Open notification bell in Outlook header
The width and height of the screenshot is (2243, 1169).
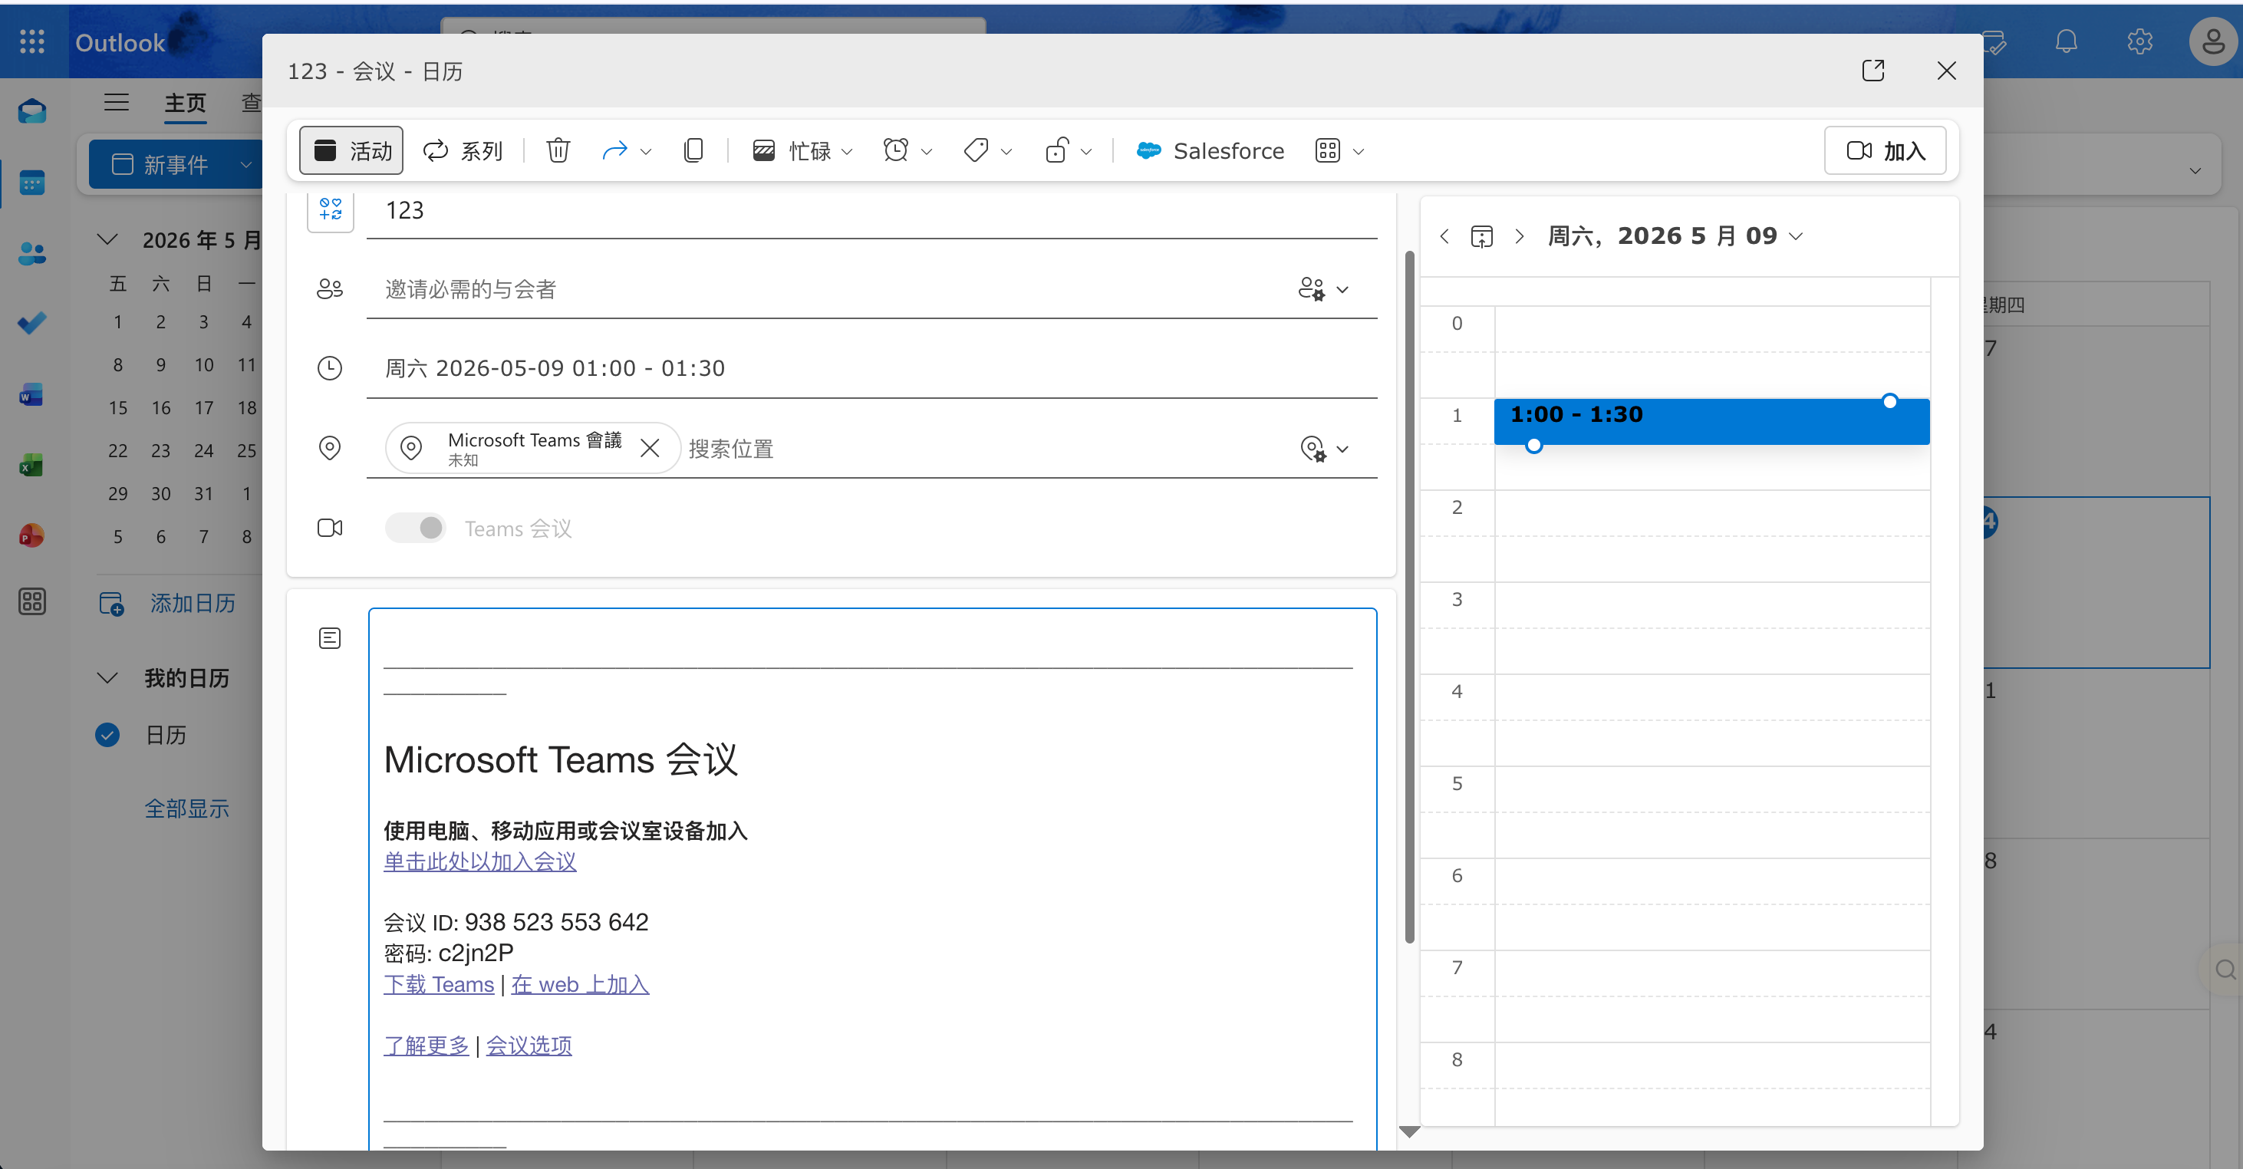click(x=2067, y=41)
